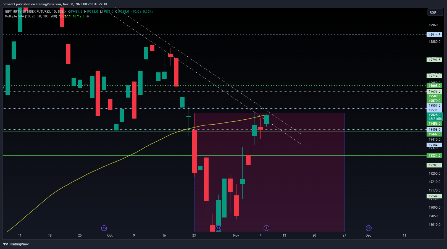
Task: Click the 19090.0 axis value
Action: point(435,208)
